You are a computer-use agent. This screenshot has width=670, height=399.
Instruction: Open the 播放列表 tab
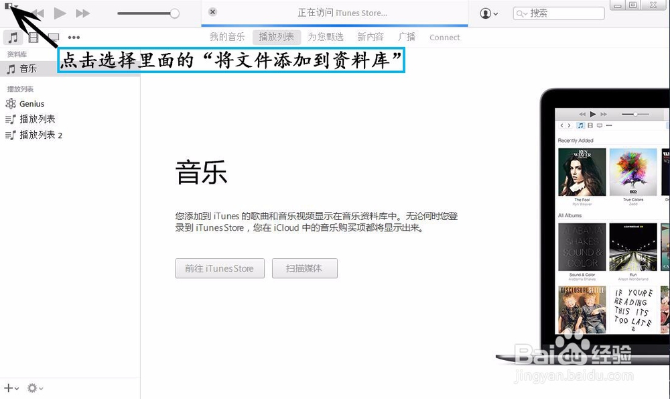click(277, 37)
